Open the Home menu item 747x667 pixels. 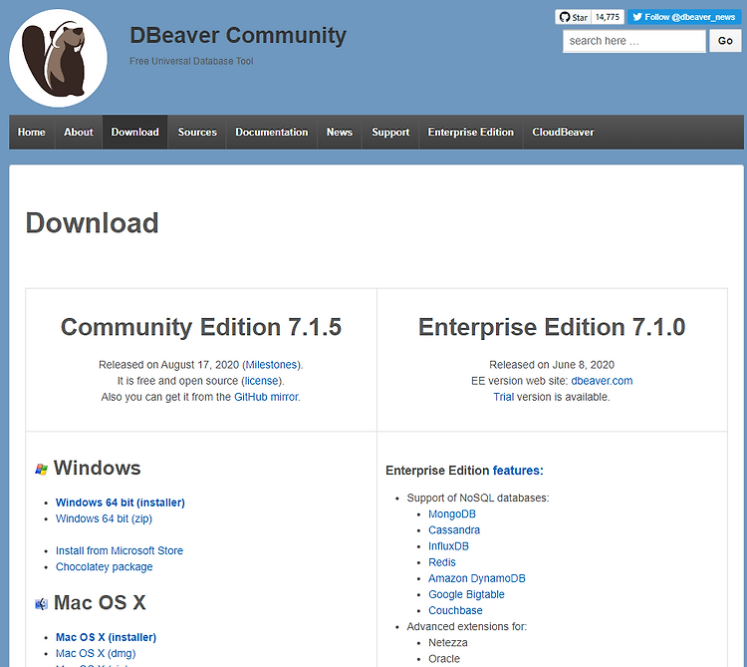32,132
